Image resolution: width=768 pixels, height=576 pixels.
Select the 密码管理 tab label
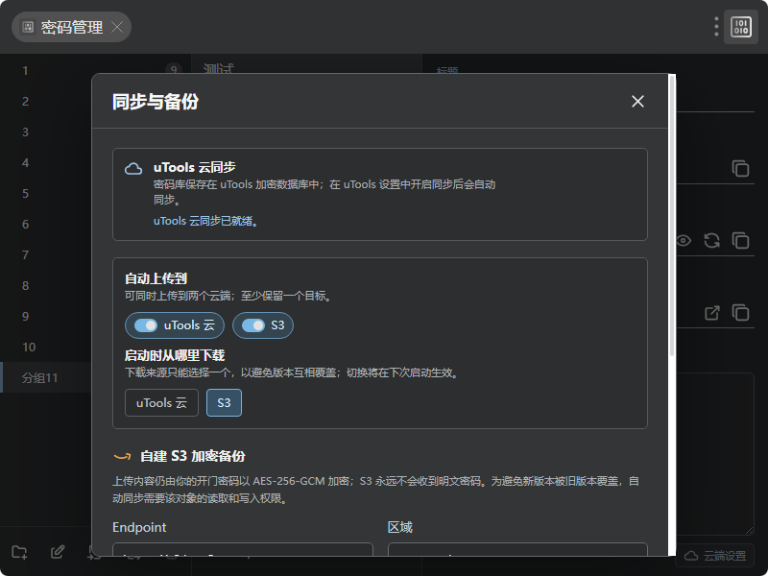pos(71,28)
